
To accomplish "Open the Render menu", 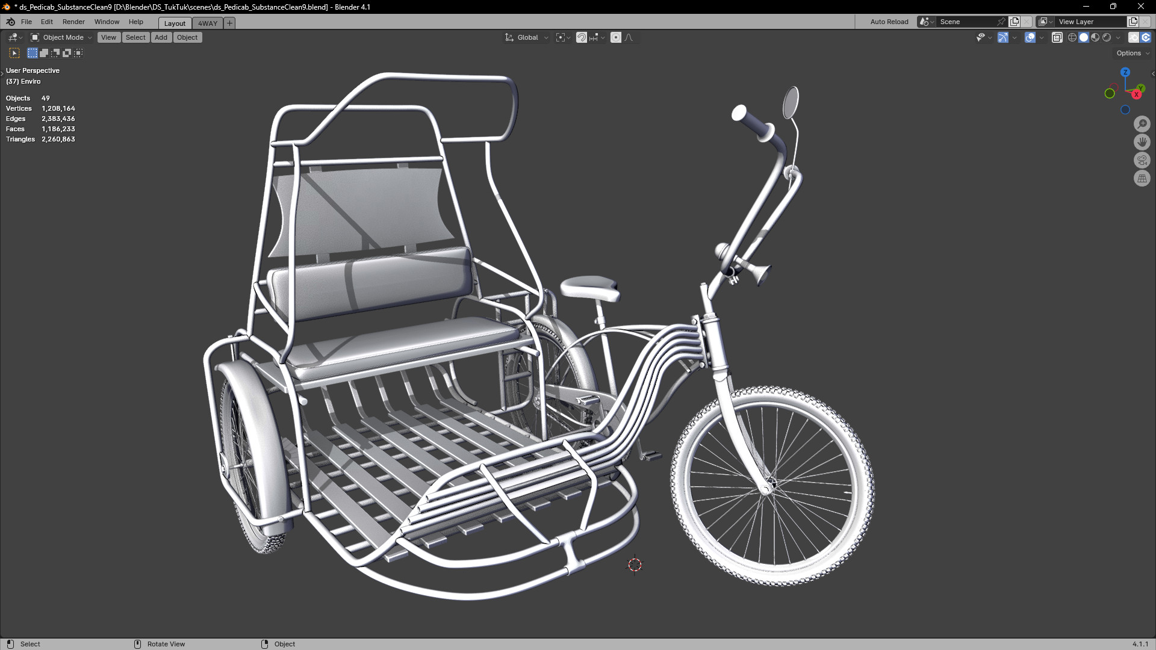I will [73, 22].
